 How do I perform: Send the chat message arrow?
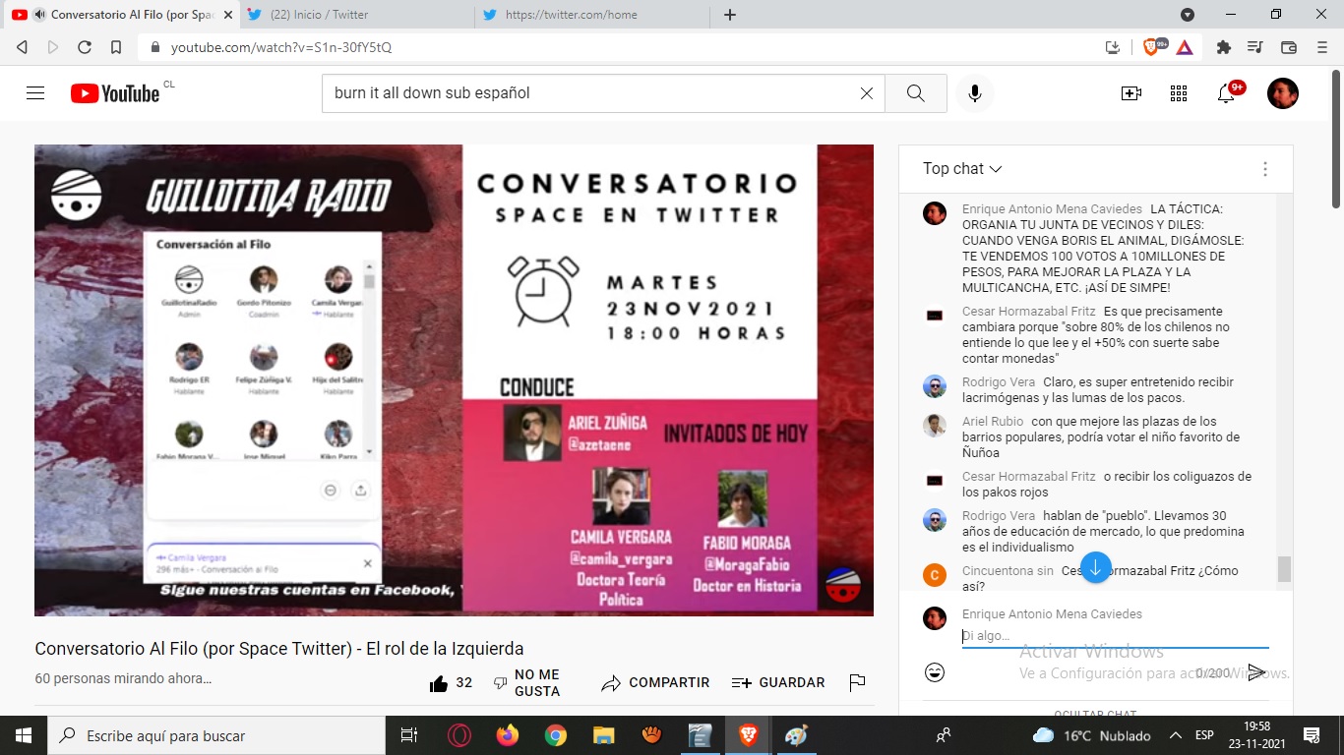[x=1256, y=672]
